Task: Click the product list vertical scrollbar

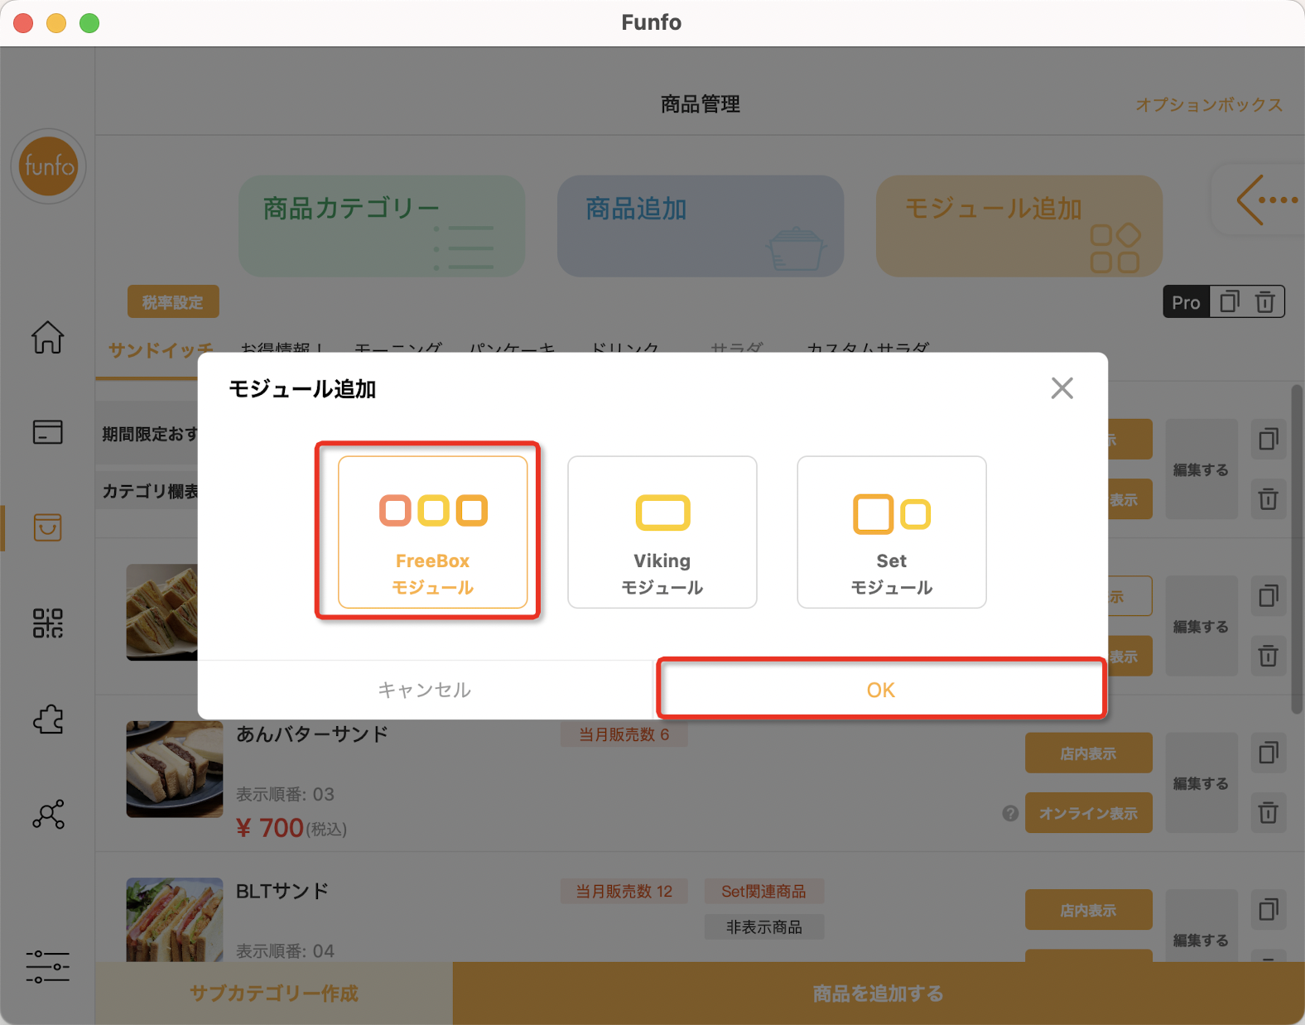Action: tap(1297, 548)
